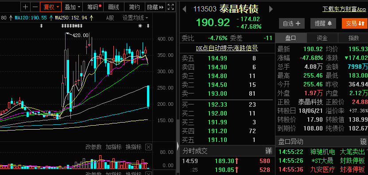Viewport: 368px width, 175px height.
Task: Go to previous security via left triangle near 113503
Action: [184, 9]
